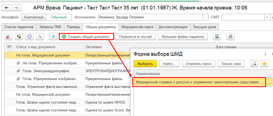This screenshot has width=273, height=116.
Task: Click the magnifier search icon in toolbar
Action: pyautogui.click(x=40, y=37)
